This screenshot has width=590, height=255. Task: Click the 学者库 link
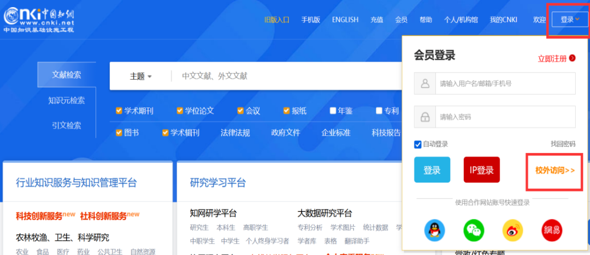pyautogui.click(x=306, y=241)
